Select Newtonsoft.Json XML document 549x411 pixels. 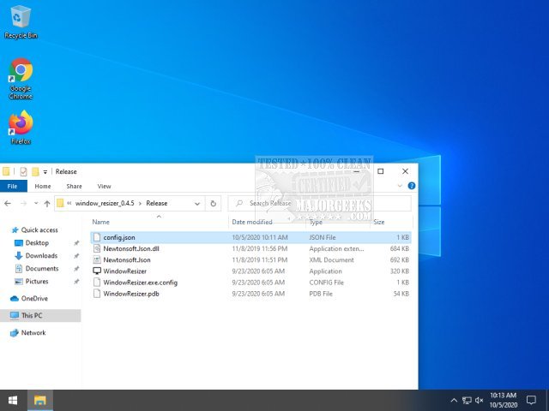250,259
